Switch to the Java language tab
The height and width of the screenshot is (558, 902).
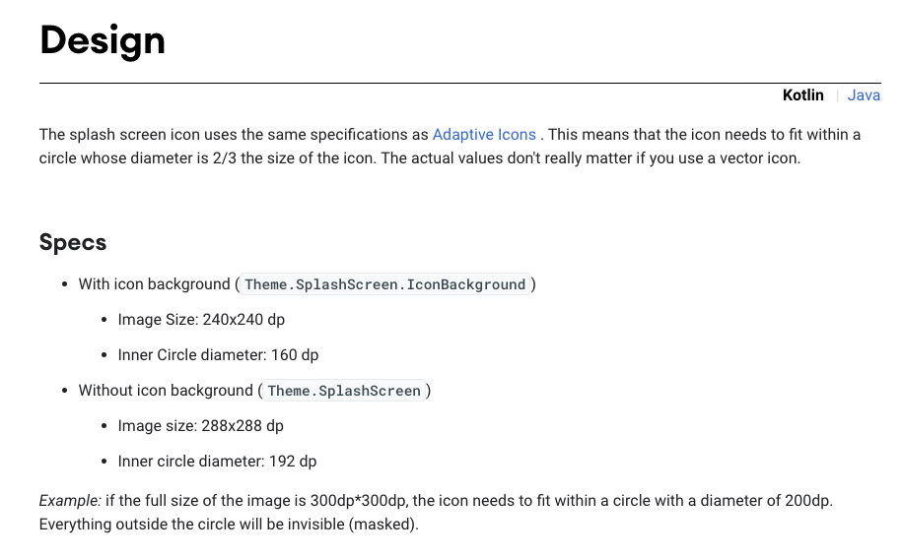(864, 95)
